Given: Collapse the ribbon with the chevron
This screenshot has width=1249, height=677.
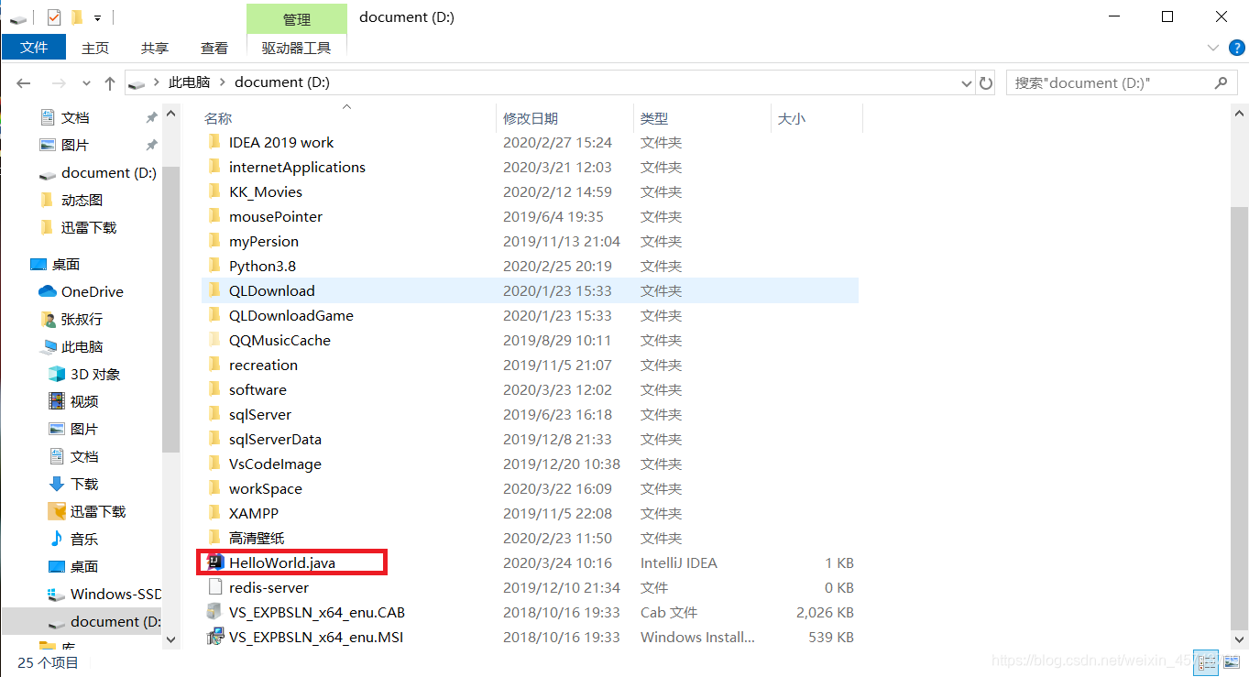Looking at the screenshot, I should (1212, 48).
